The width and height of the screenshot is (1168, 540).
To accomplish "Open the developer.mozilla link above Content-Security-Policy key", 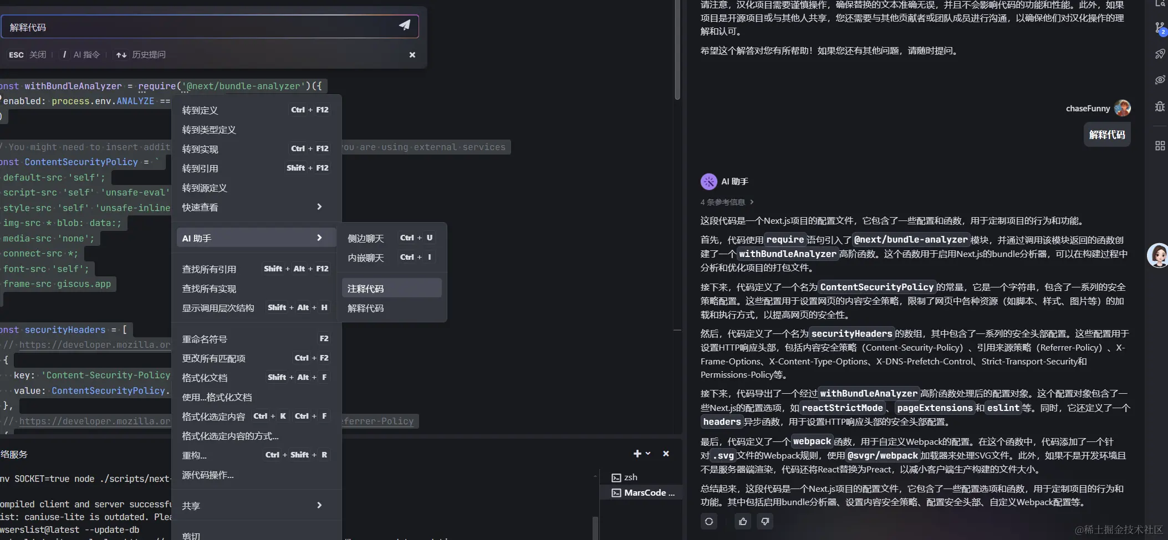I will pyautogui.click(x=95, y=344).
